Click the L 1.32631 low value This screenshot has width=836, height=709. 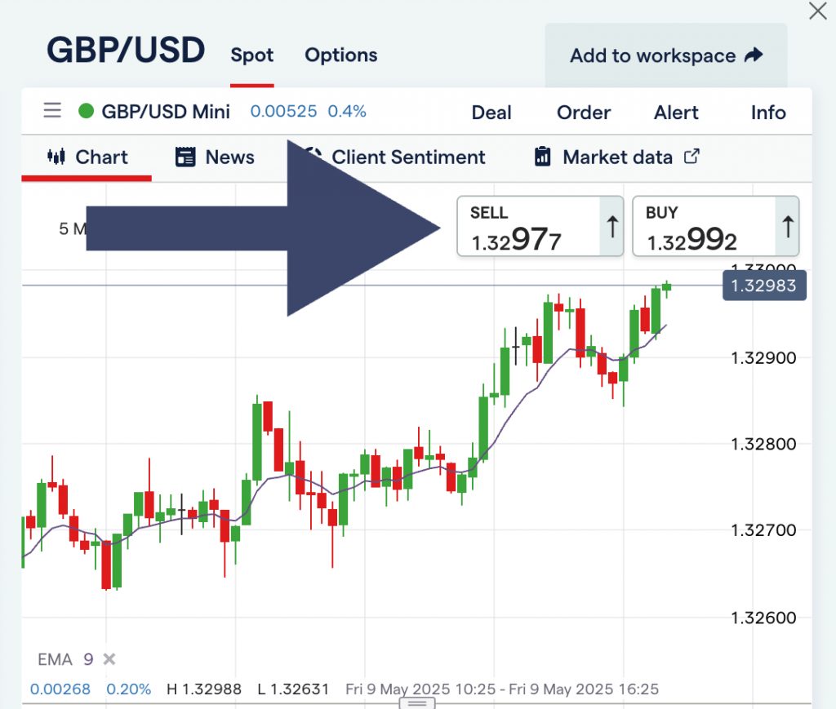tap(293, 689)
